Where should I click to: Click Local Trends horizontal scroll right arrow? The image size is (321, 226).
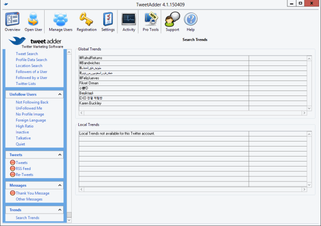click(304, 189)
